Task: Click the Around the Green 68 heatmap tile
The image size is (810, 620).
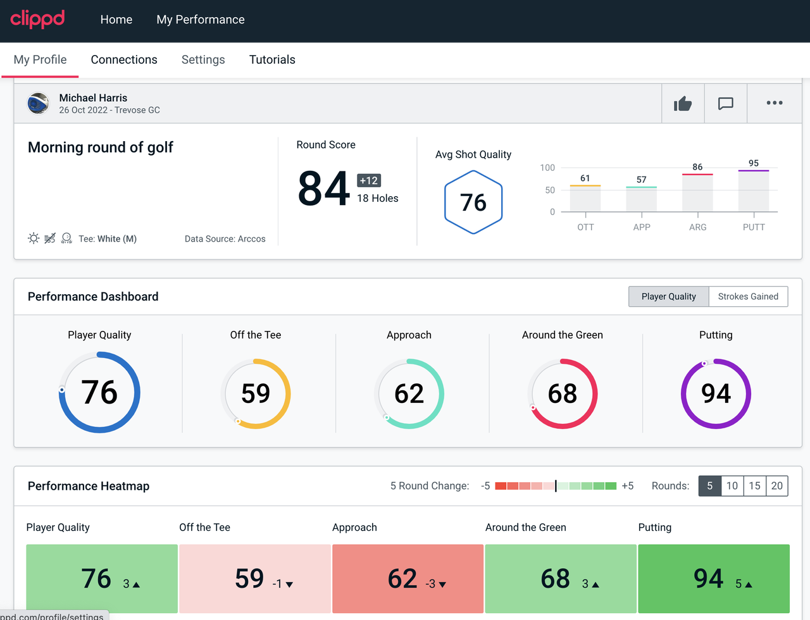Action: (561, 578)
